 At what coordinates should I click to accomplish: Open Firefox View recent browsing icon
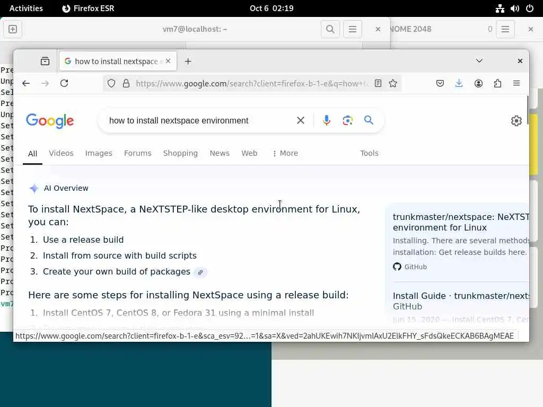45,61
